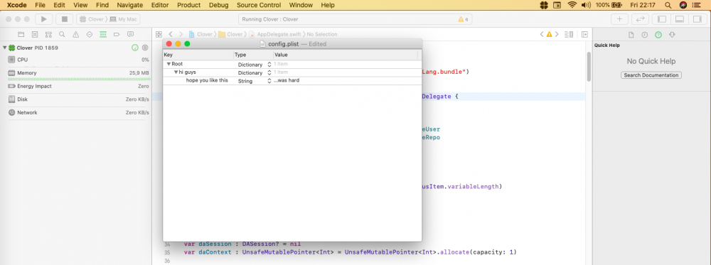Click the 6 warnings indicator in the activity bar

point(463,19)
